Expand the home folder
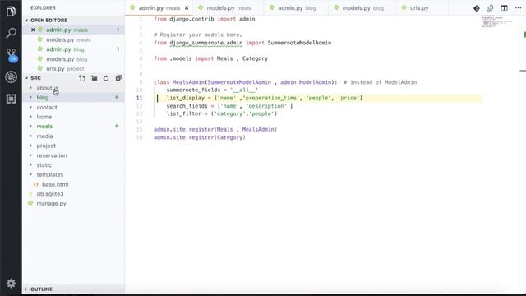The image size is (526, 296). pyautogui.click(x=44, y=117)
